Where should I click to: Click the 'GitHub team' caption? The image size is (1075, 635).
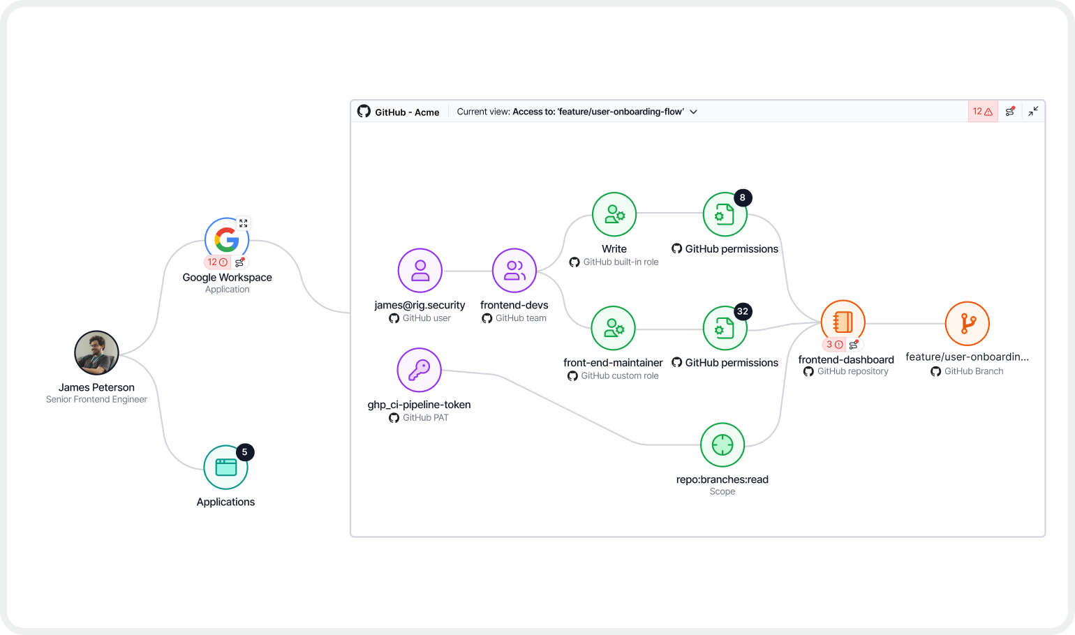[x=521, y=318]
